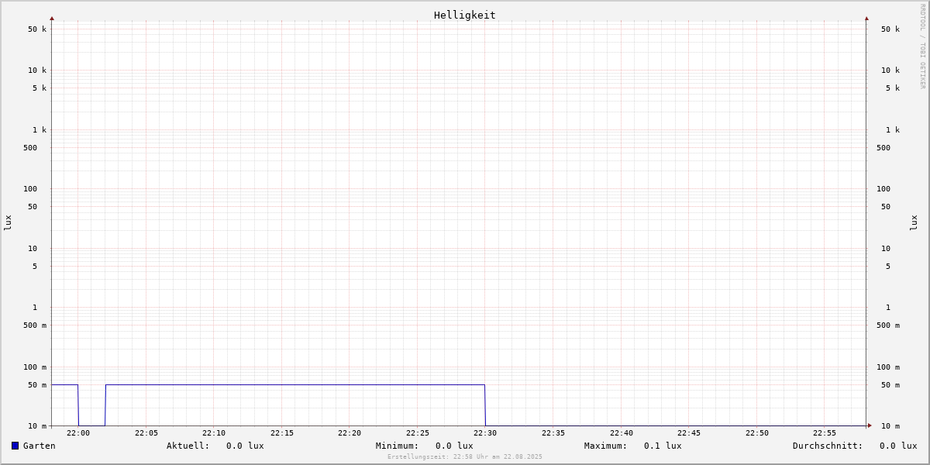This screenshot has width=930, height=465.
Task: Click the right axis 500 label
Action: click(x=883, y=148)
